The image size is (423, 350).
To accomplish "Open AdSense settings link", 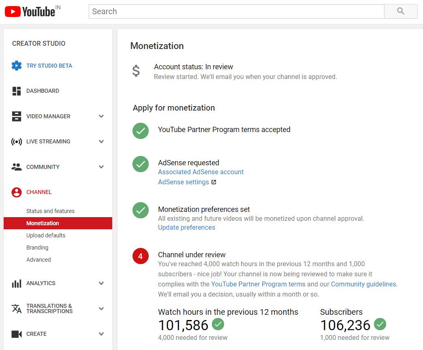I will coord(184,182).
